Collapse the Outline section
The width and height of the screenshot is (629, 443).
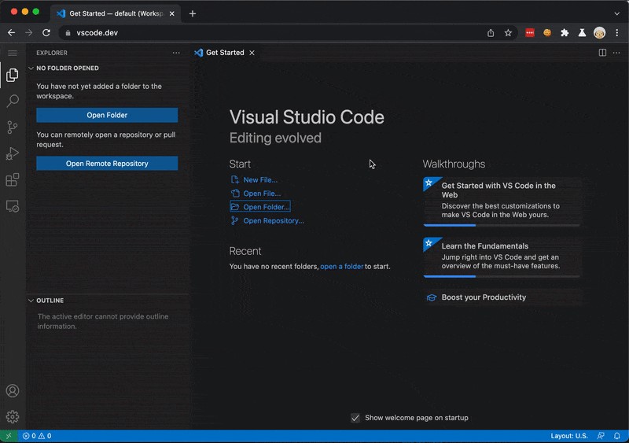pos(49,301)
